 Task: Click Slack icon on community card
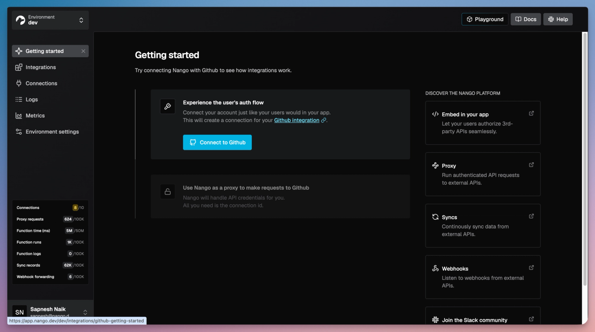point(435,320)
